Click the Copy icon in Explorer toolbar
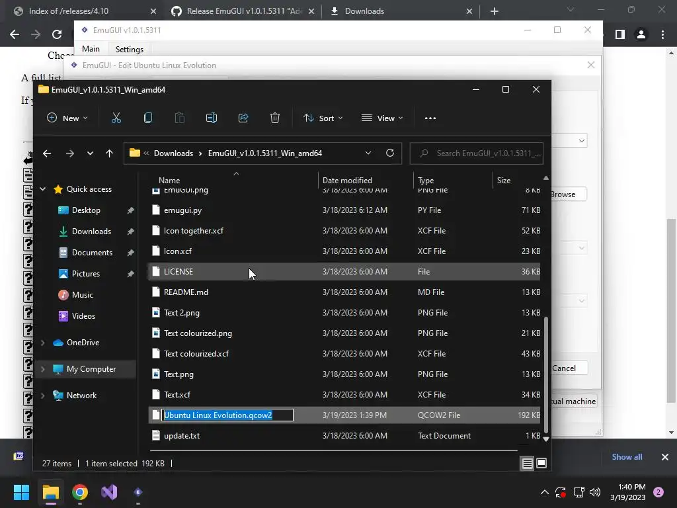Screen dimensions: 677x508 coord(147,118)
